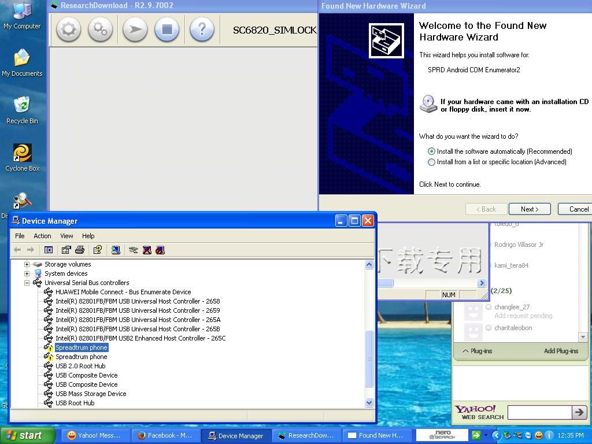Screen dimensions: 592x444
Task: Collapse Universal Serial Bus controllers node
Action: pyautogui.click(x=27, y=283)
